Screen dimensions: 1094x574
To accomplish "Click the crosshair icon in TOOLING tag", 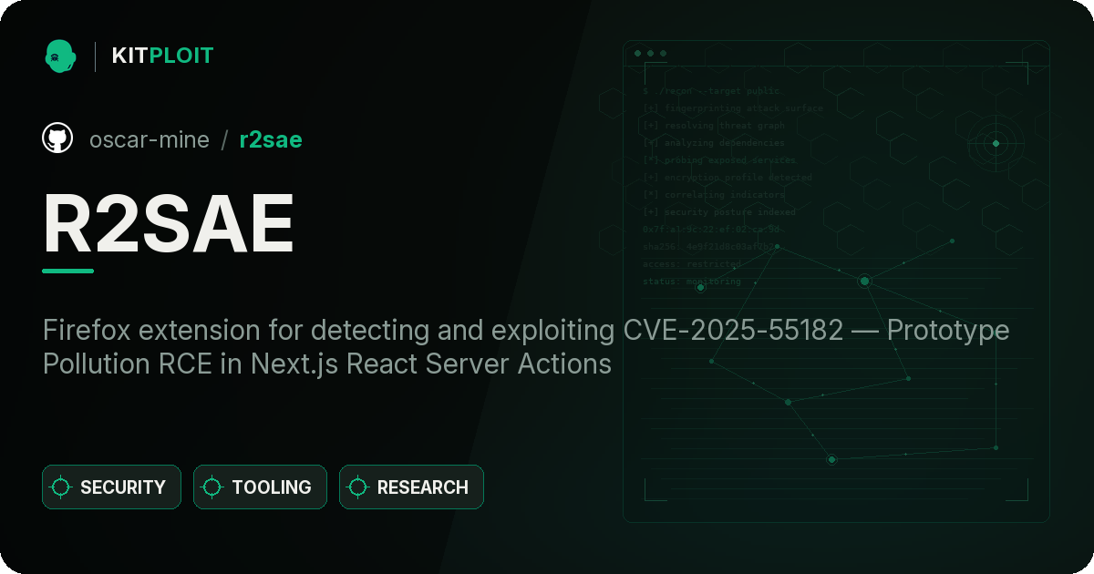I will [212, 487].
